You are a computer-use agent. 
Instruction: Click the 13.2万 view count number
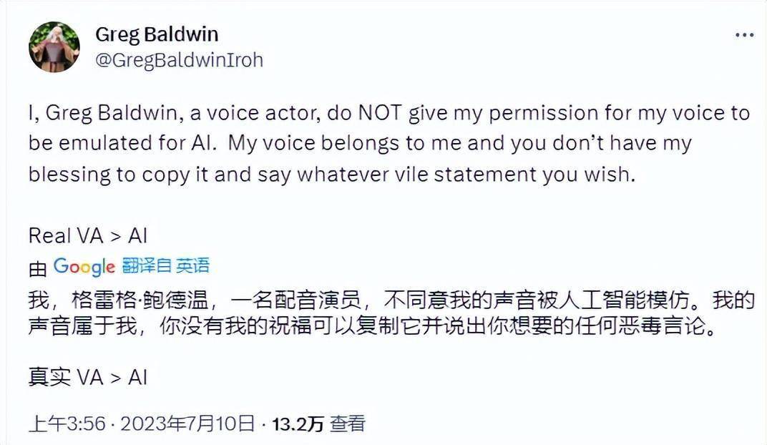click(295, 424)
